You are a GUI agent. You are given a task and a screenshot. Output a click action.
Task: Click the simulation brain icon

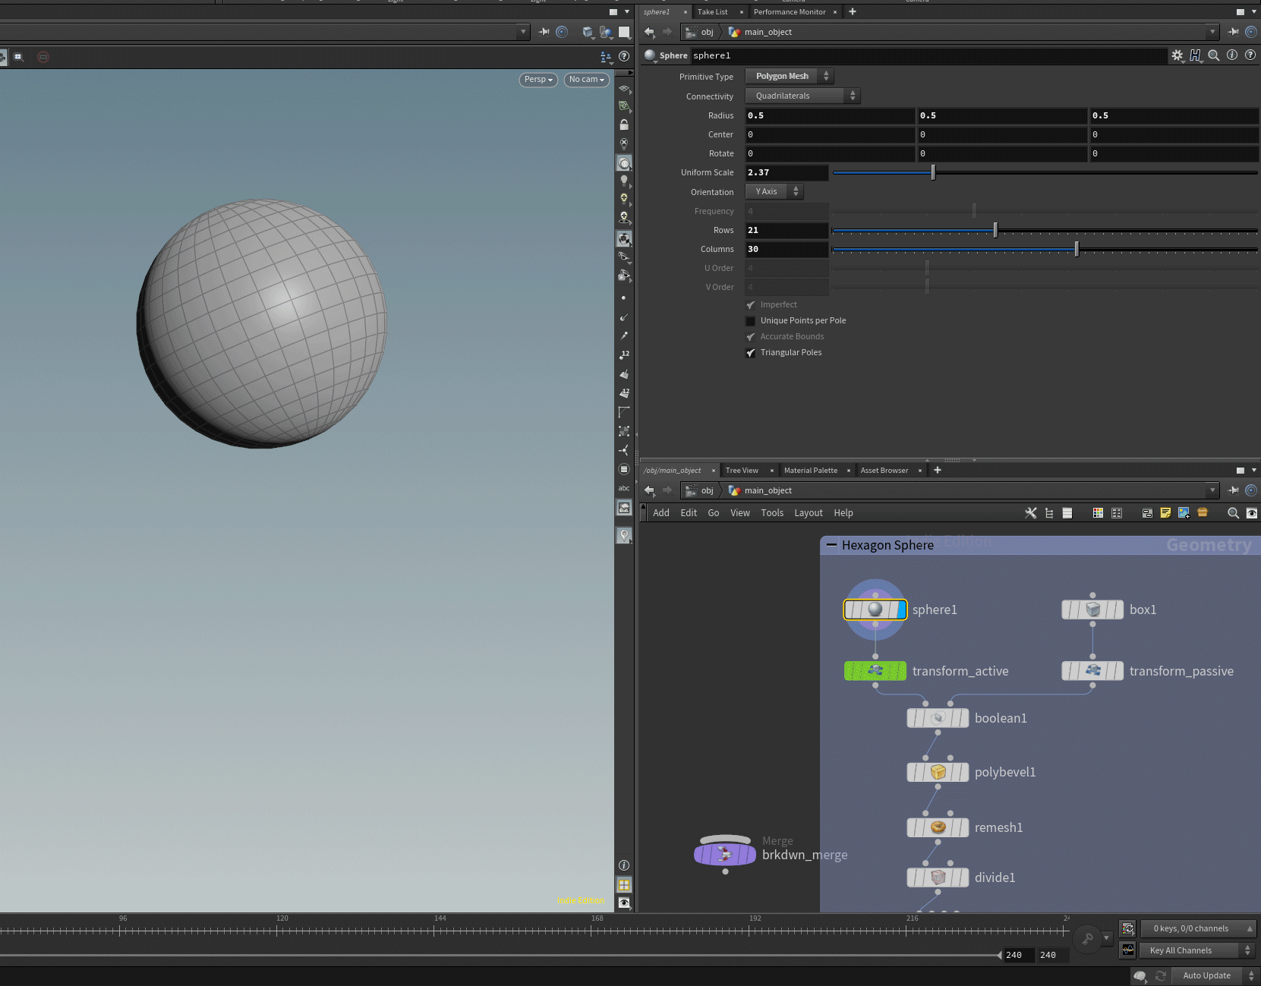pyautogui.click(x=1140, y=976)
